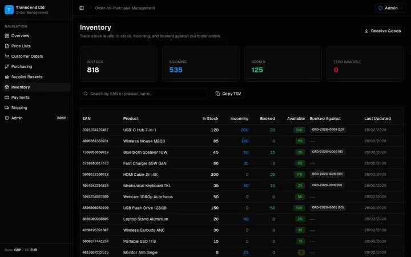Click the Payments card icon
The image size is (411, 257).
pyautogui.click(x=7, y=97)
